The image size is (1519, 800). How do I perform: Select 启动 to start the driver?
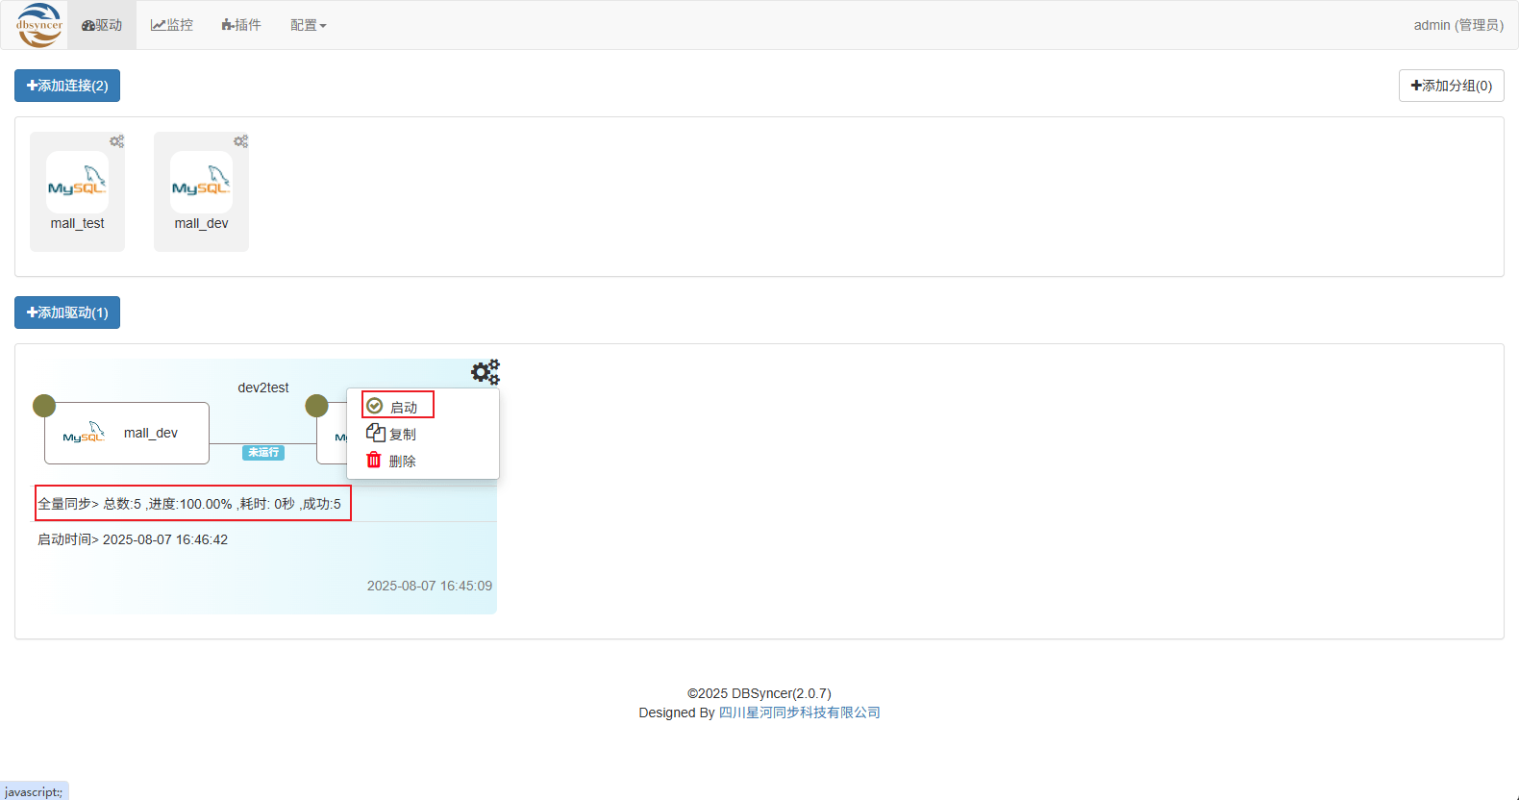click(x=398, y=407)
